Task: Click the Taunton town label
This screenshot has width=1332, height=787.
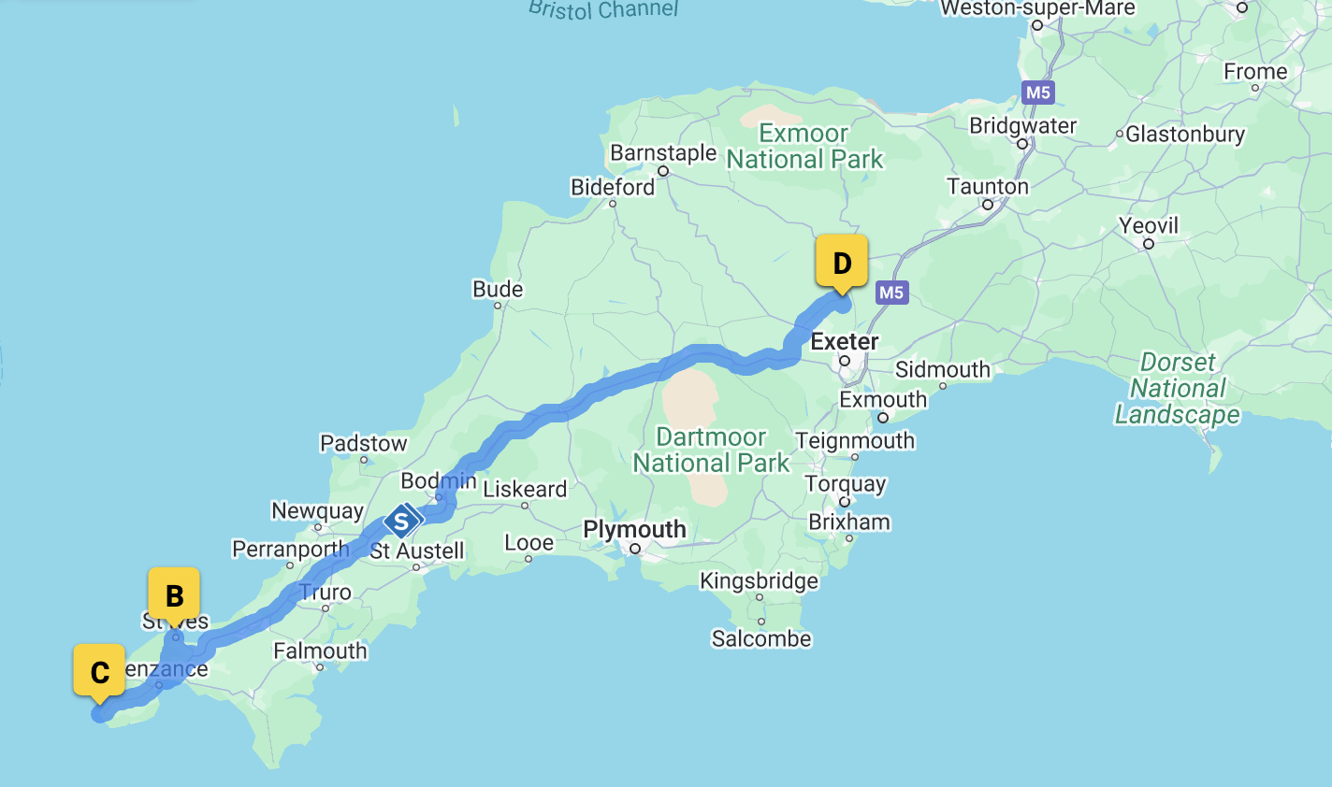Action: point(988,186)
